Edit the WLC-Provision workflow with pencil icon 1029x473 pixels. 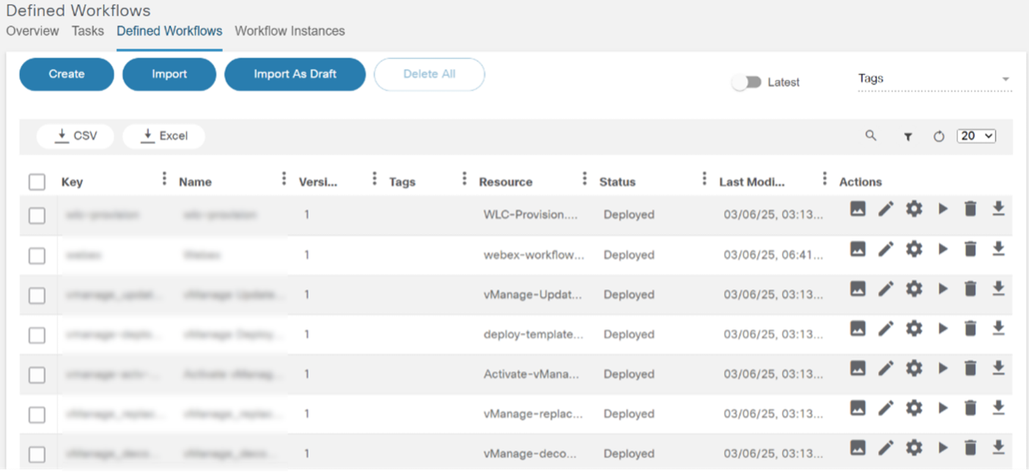(886, 210)
